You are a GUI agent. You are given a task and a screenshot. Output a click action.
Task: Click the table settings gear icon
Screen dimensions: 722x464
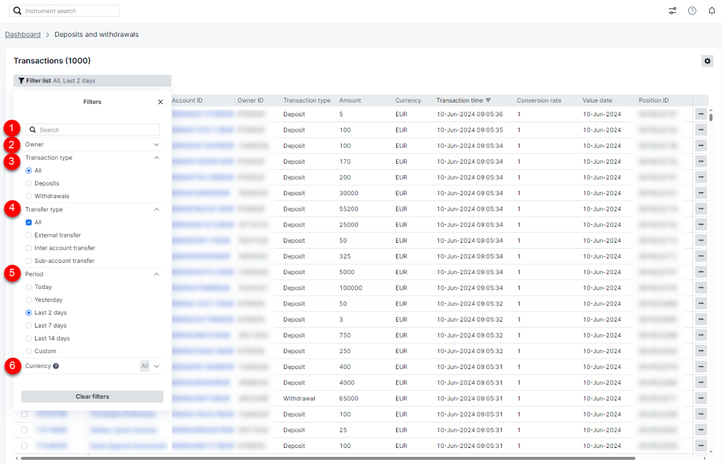pyautogui.click(x=707, y=61)
